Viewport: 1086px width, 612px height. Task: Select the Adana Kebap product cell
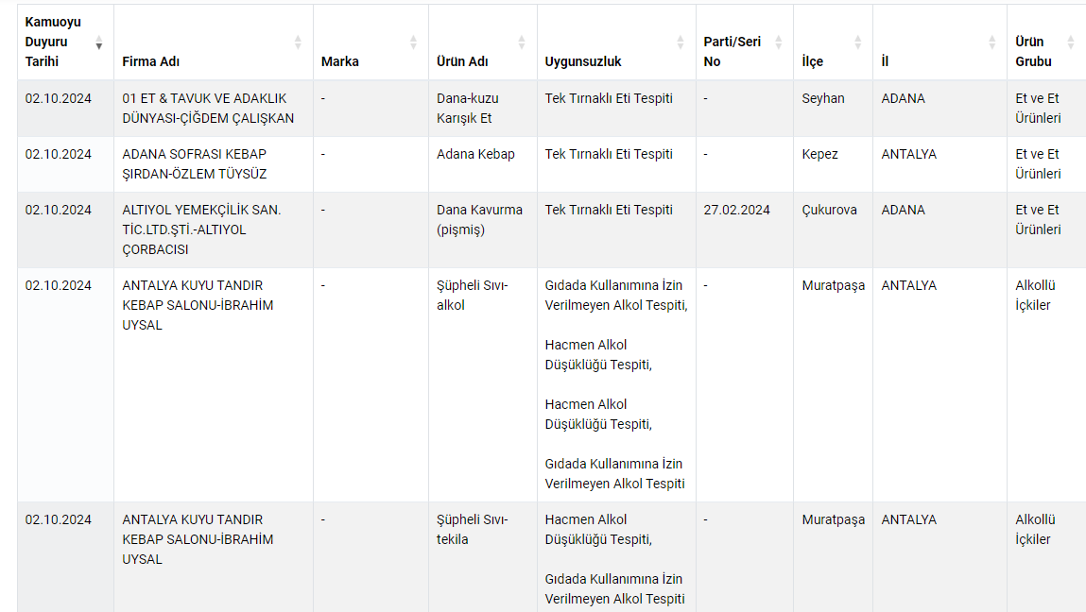(475, 155)
